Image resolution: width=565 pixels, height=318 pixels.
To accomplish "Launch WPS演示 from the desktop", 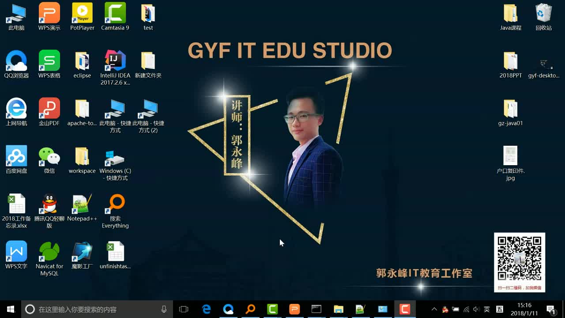I will coord(49,17).
